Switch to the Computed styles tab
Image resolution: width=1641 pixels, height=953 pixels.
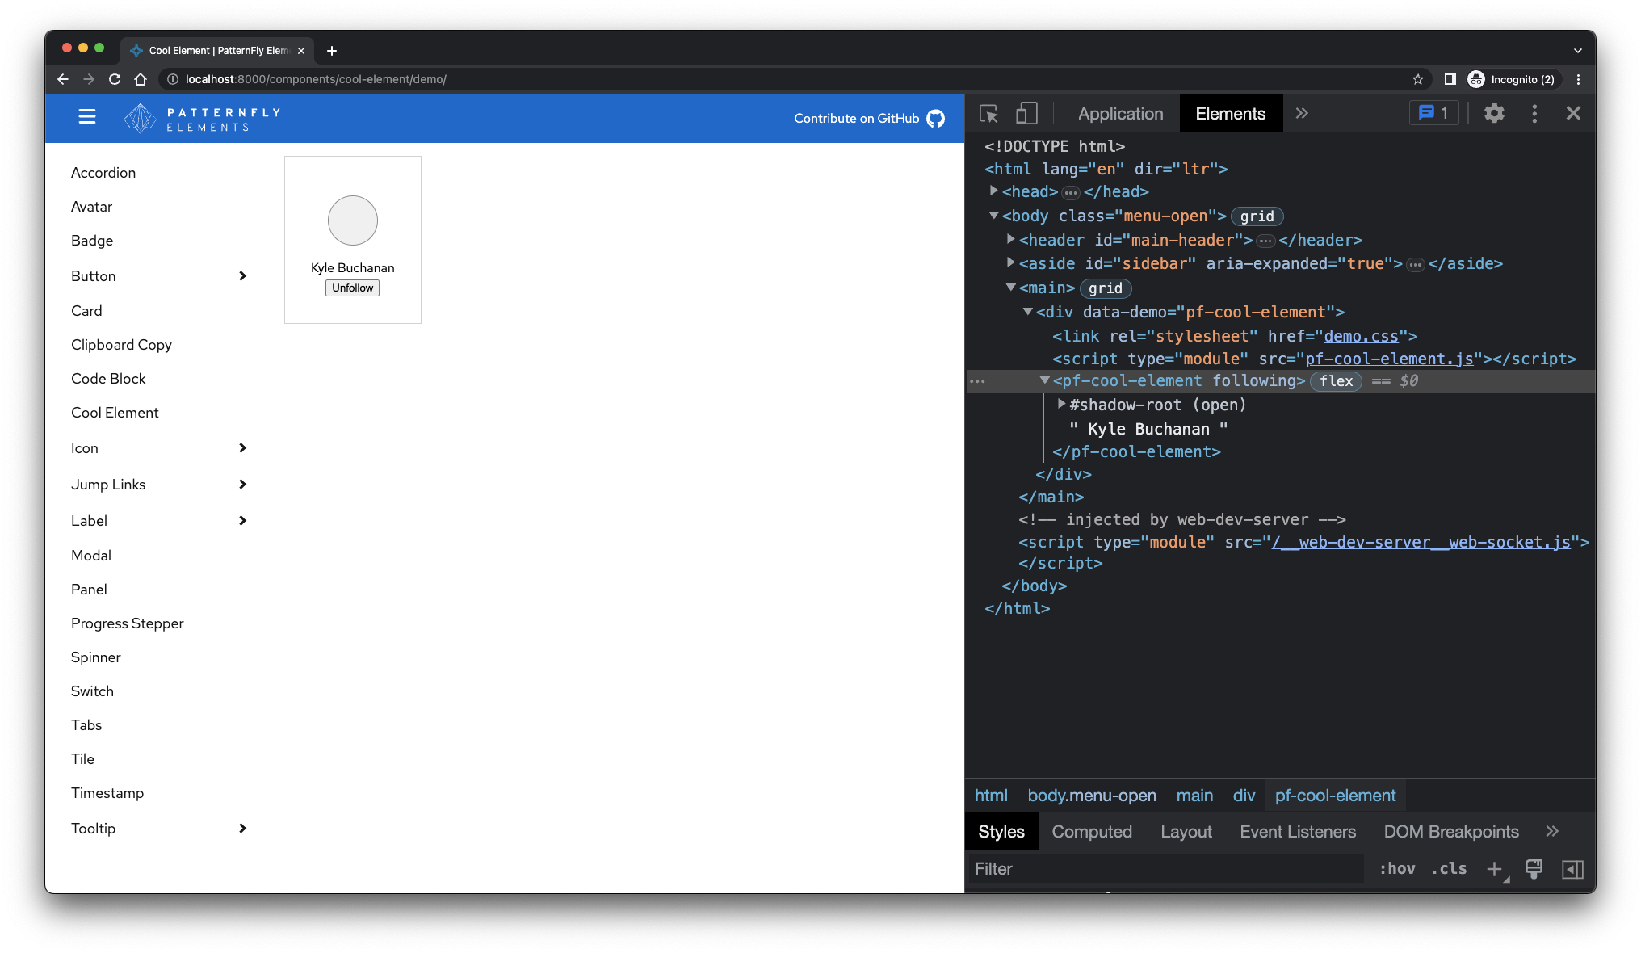click(1091, 831)
